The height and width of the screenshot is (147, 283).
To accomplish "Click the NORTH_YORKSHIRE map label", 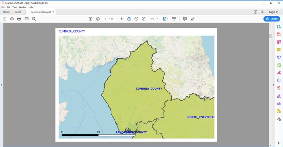I will pos(201,117).
